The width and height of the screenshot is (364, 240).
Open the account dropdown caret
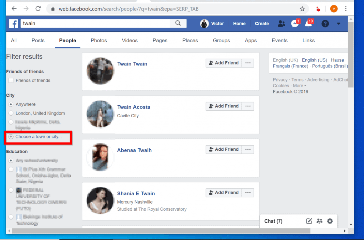338,24
